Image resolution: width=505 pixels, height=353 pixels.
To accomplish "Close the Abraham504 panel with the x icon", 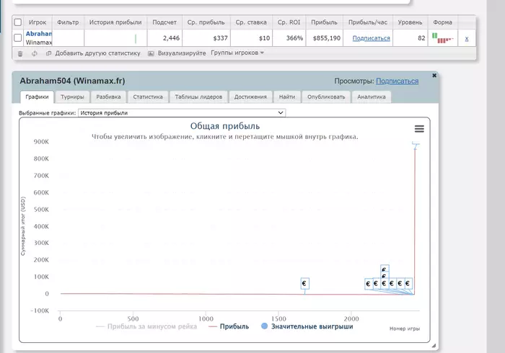I will (x=434, y=76).
